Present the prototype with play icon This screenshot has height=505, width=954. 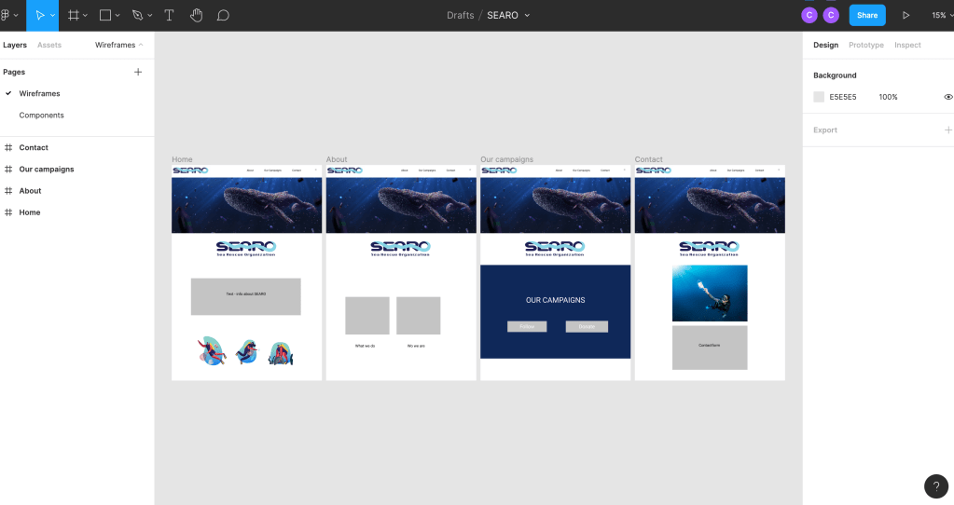tap(906, 16)
